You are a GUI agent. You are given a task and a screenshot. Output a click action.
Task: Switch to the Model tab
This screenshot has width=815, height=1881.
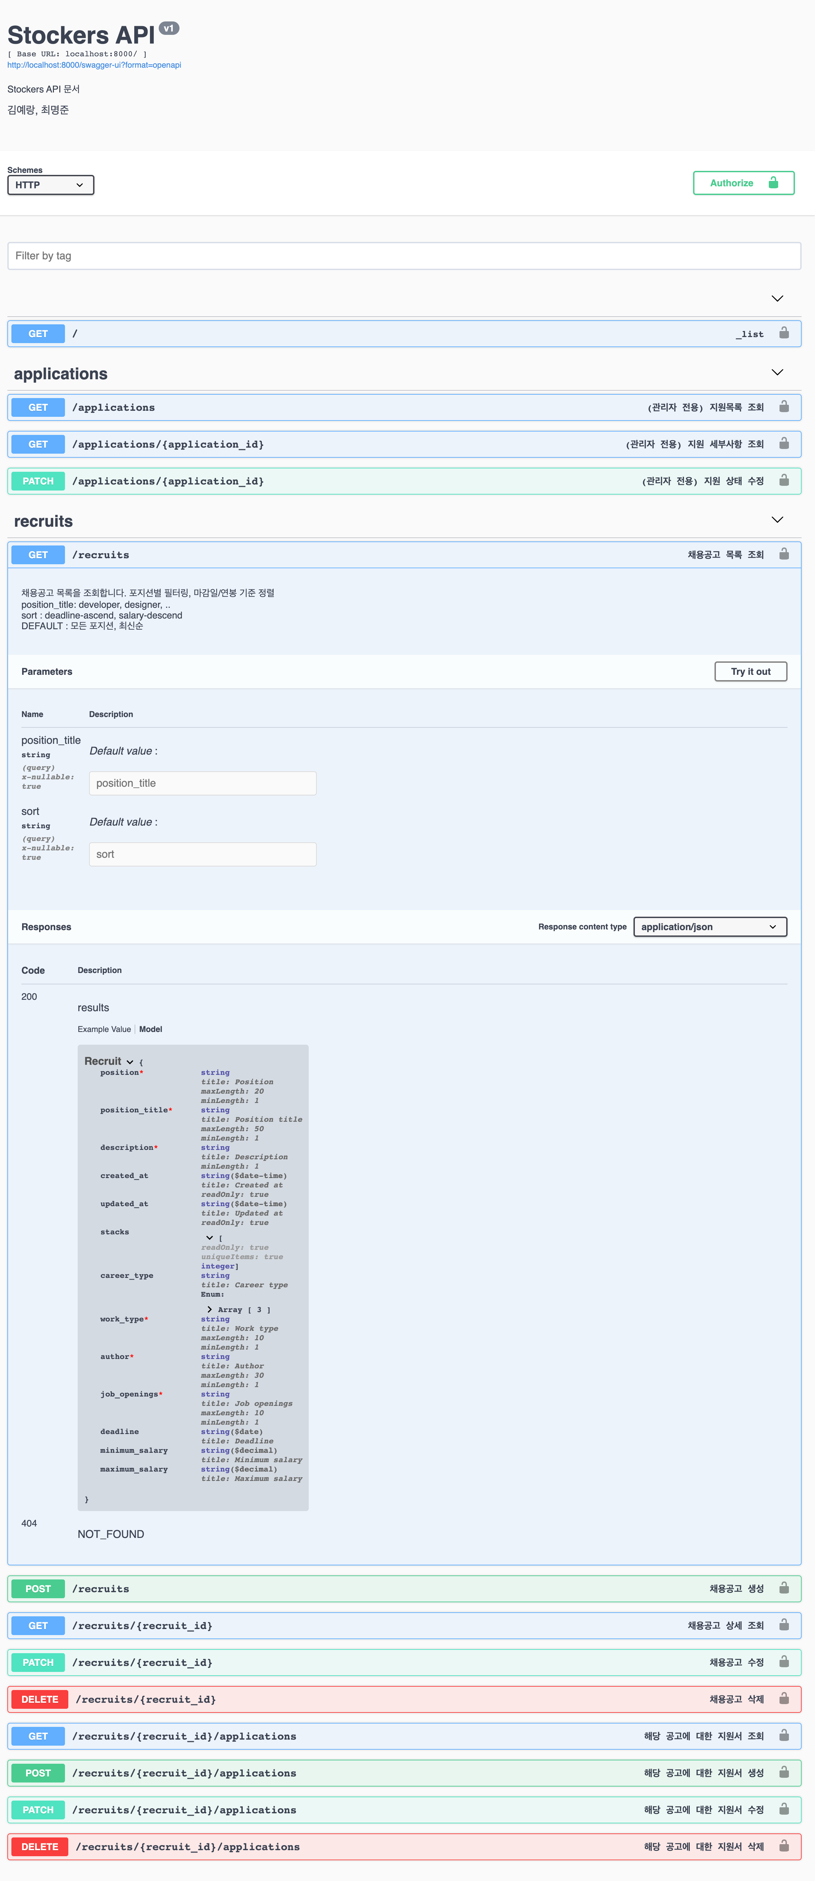151,1029
